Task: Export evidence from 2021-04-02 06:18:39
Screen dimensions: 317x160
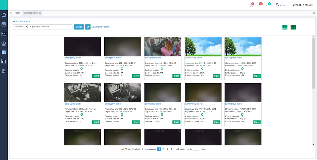Action: (257, 76)
